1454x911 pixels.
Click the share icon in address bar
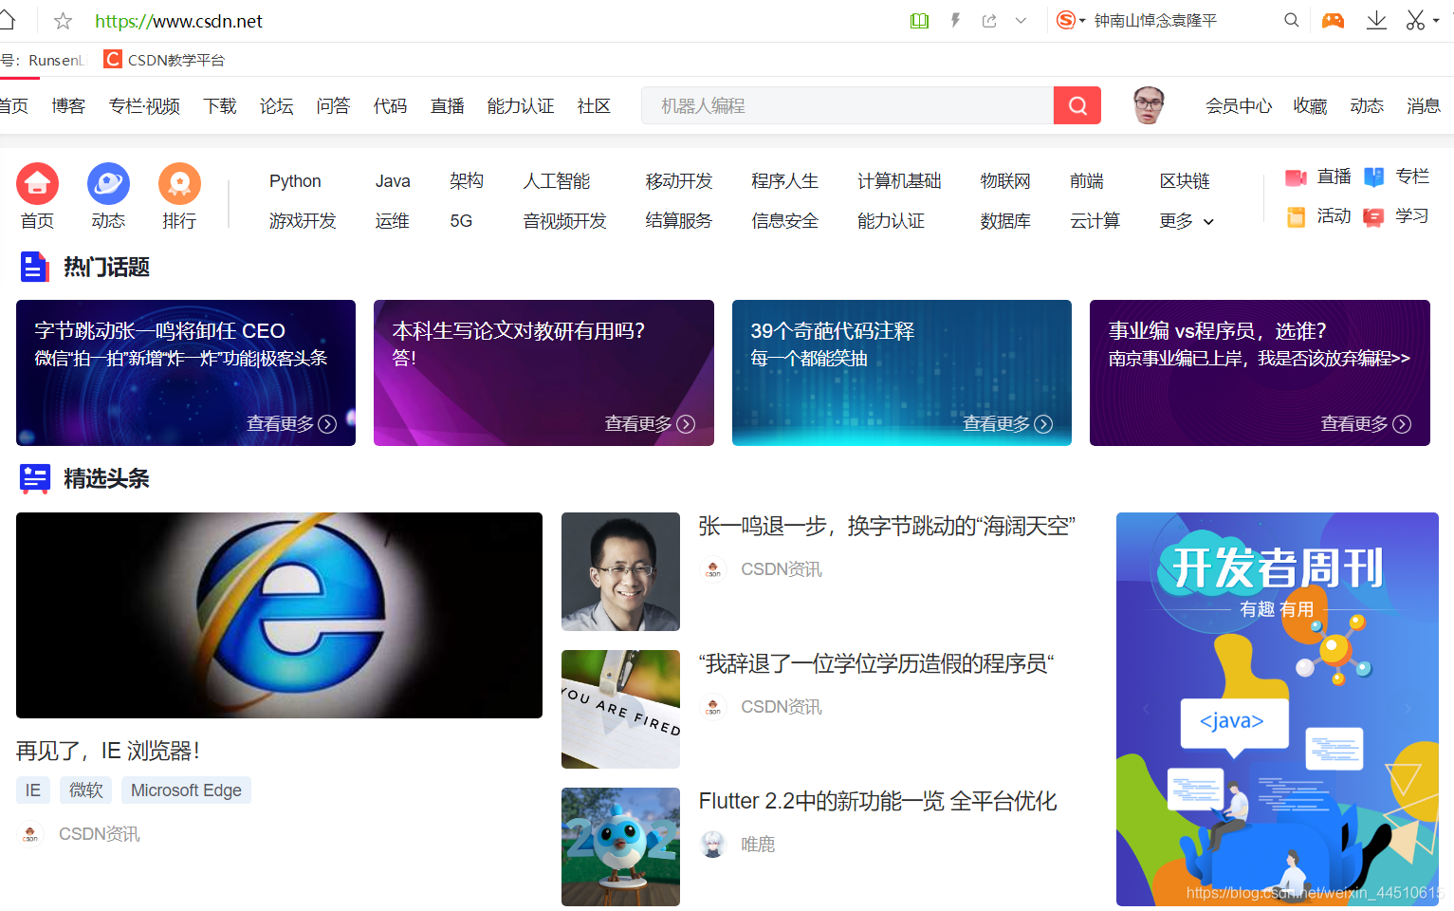[989, 21]
